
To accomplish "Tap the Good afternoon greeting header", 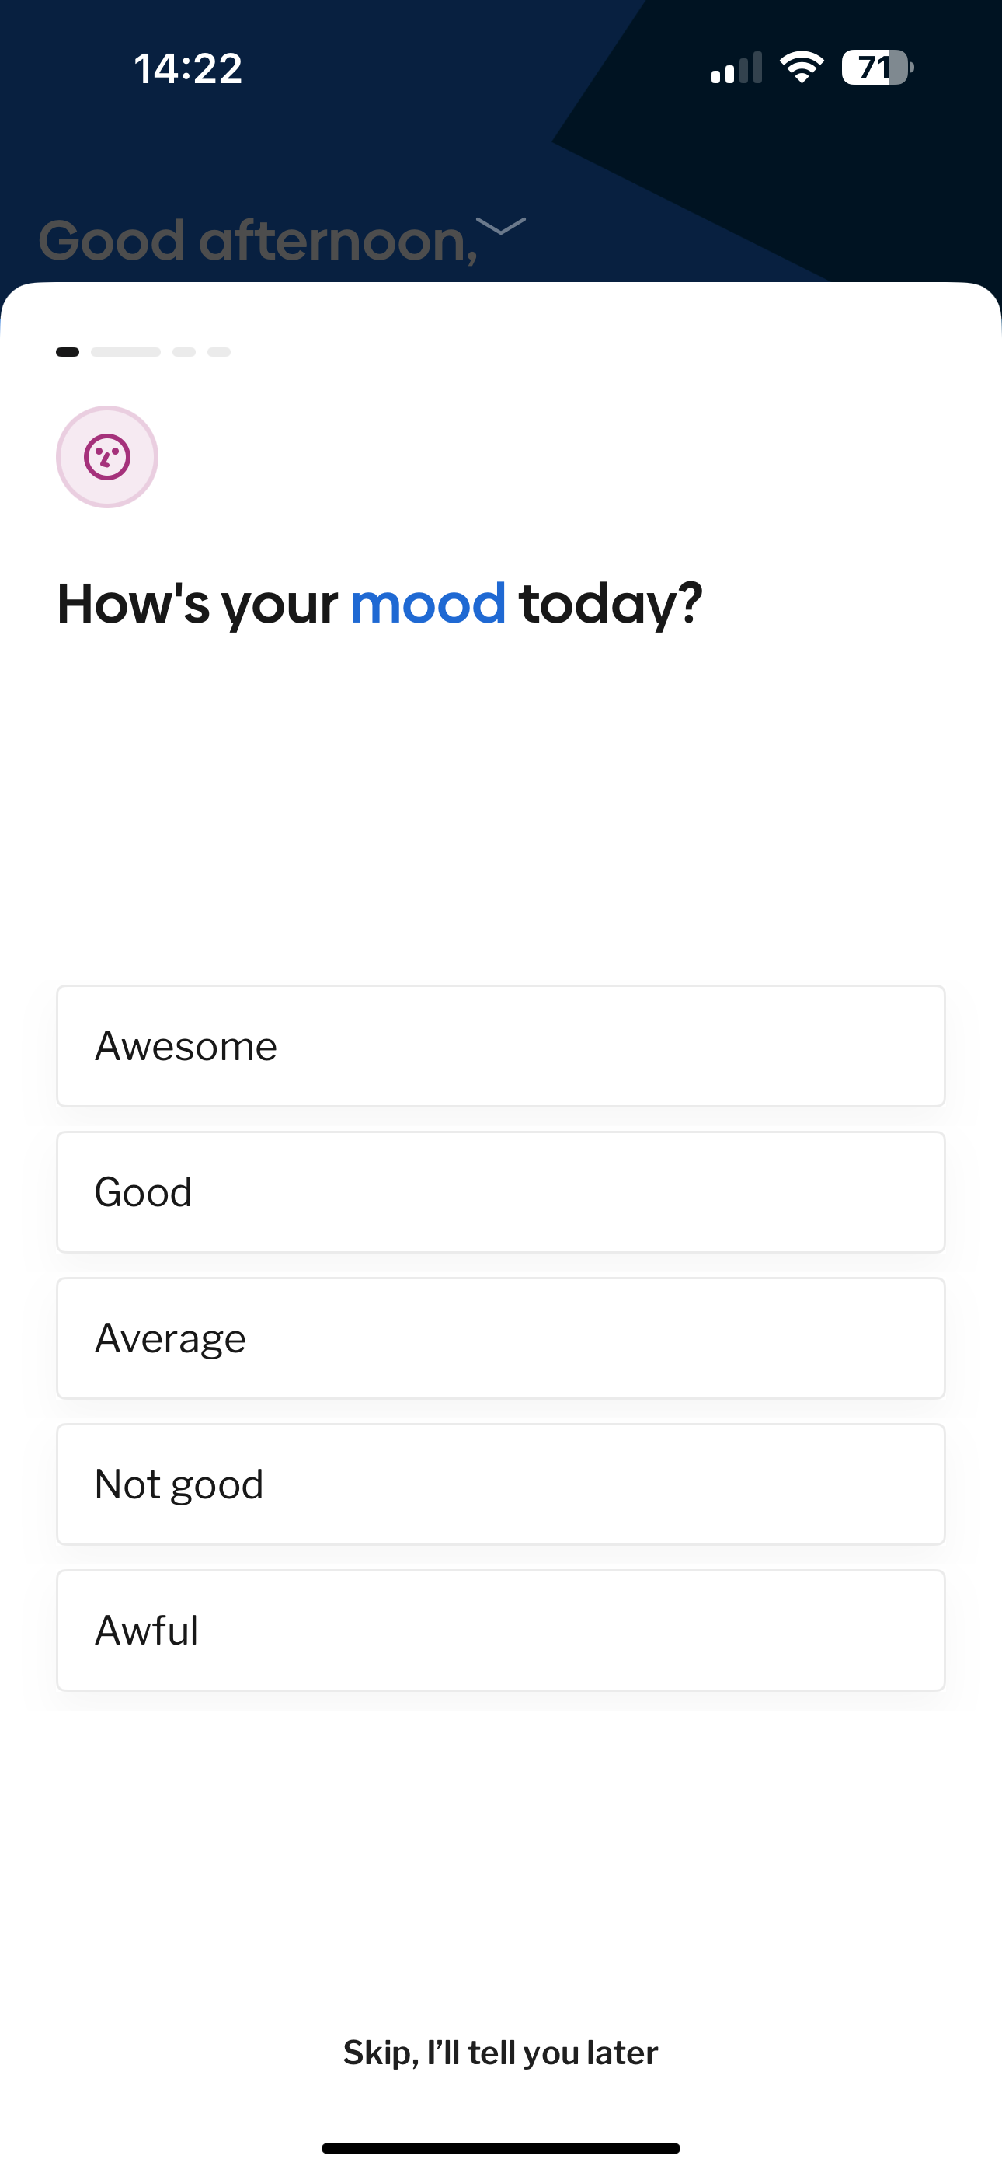I will click(x=258, y=241).
